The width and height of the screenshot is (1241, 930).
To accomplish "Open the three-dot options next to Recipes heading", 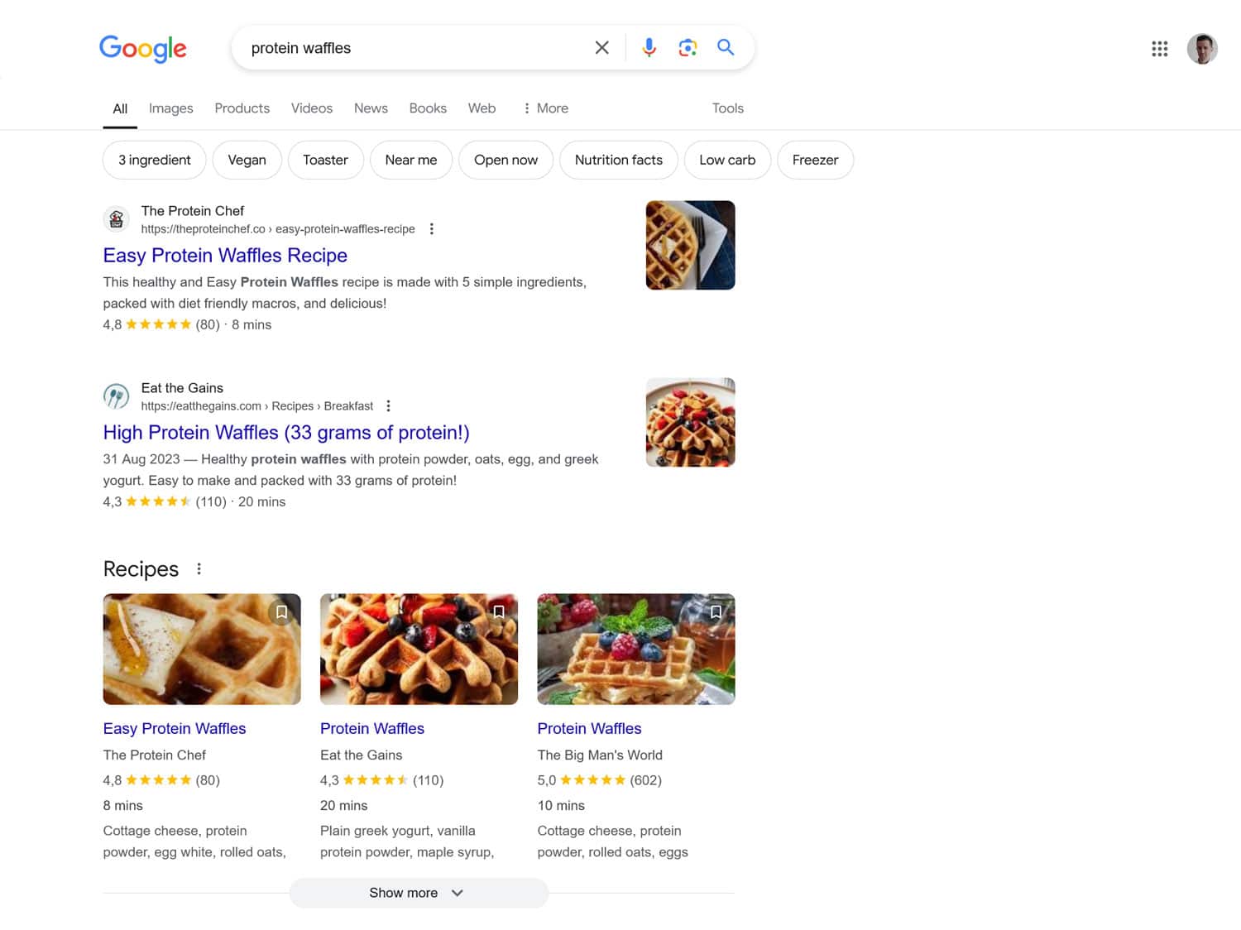I will (199, 568).
